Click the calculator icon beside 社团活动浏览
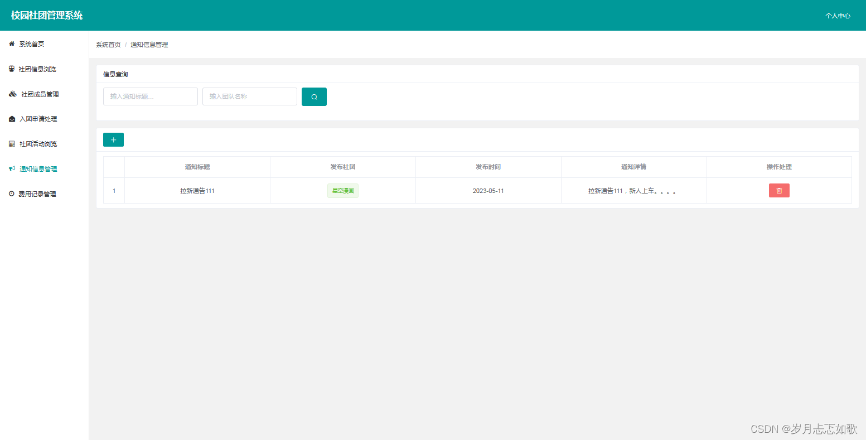The width and height of the screenshot is (866, 440). pos(12,144)
